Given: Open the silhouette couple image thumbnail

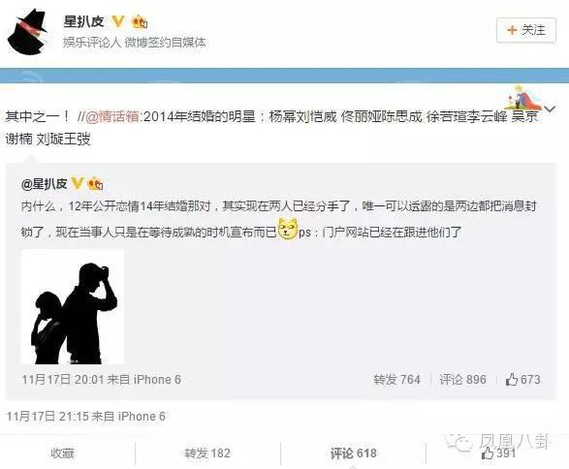Looking at the screenshot, I should click(73, 307).
